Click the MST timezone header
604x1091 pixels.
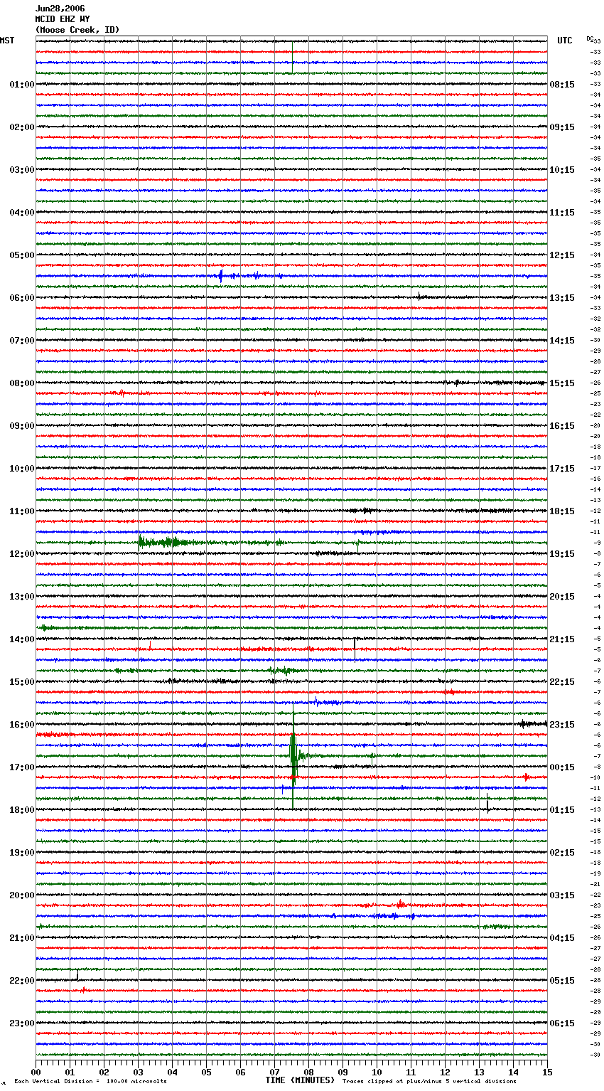tap(7, 41)
